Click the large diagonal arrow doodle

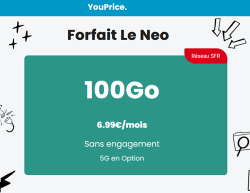(231, 31)
